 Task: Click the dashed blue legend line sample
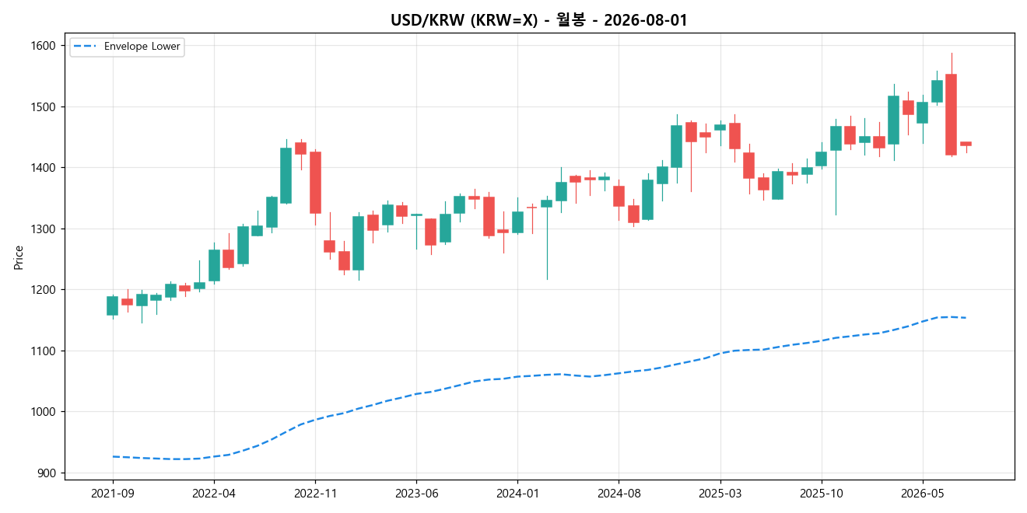[85, 47]
